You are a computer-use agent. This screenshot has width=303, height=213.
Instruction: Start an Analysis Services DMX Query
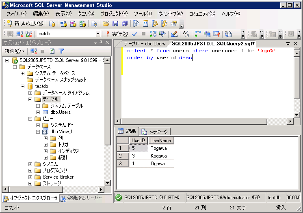73,23
